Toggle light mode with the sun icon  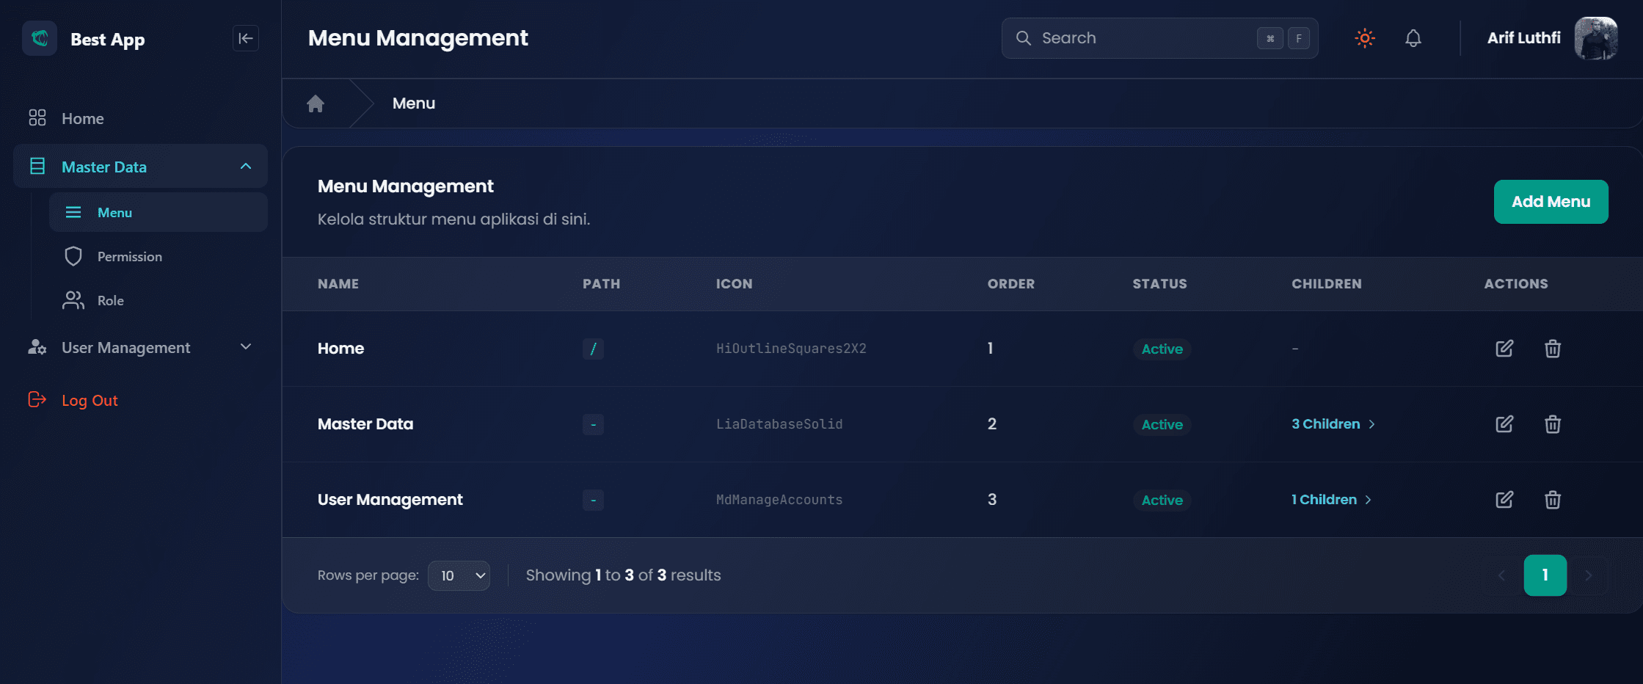click(1364, 38)
